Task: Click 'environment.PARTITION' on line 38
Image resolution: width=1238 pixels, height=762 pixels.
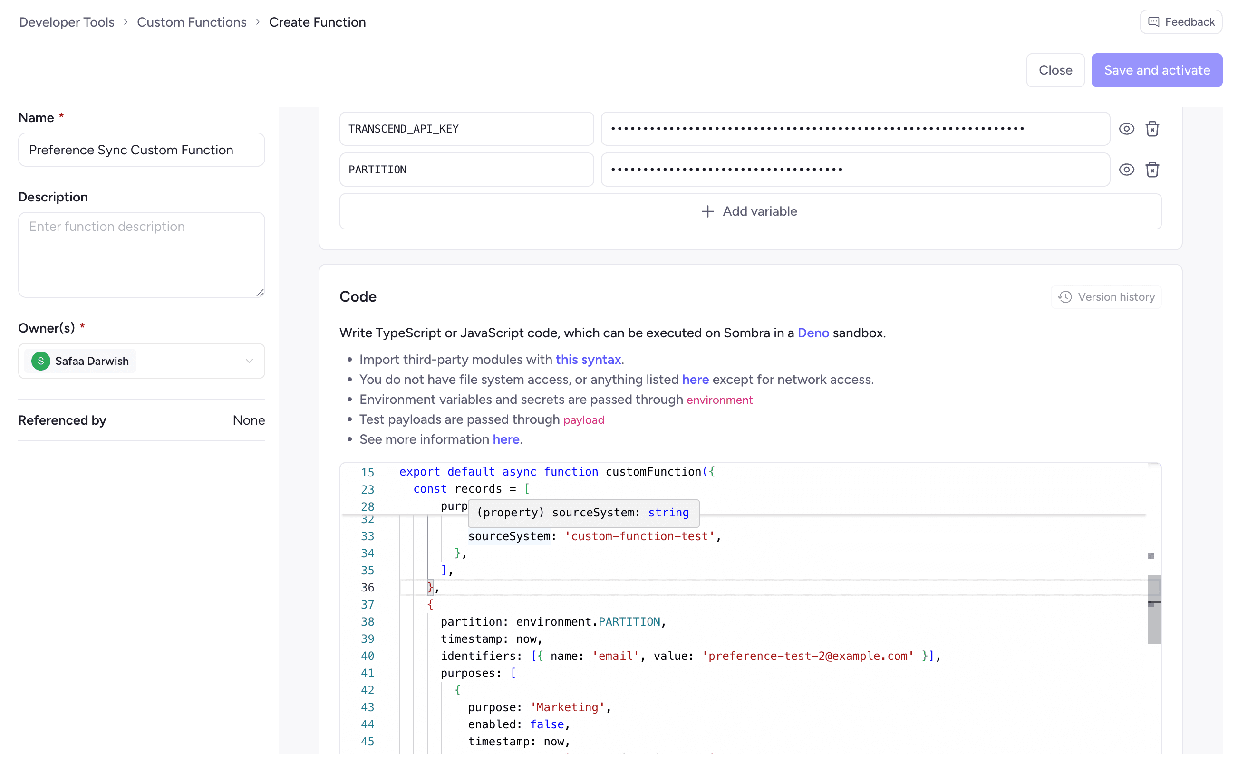Action: click(x=588, y=622)
